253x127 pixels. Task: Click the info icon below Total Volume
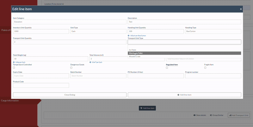pyautogui.click(x=90, y=62)
